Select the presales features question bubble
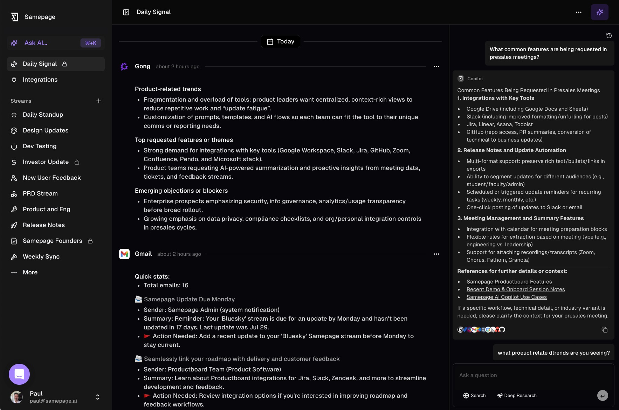619x410 pixels. coord(550,53)
